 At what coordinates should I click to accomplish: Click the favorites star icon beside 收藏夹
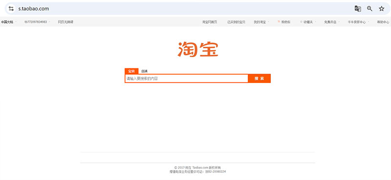click(x=301, y=22)
